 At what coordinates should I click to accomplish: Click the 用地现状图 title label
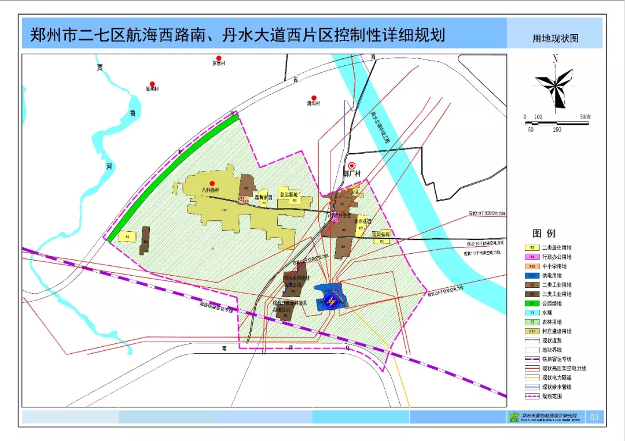tap(555, 39)
